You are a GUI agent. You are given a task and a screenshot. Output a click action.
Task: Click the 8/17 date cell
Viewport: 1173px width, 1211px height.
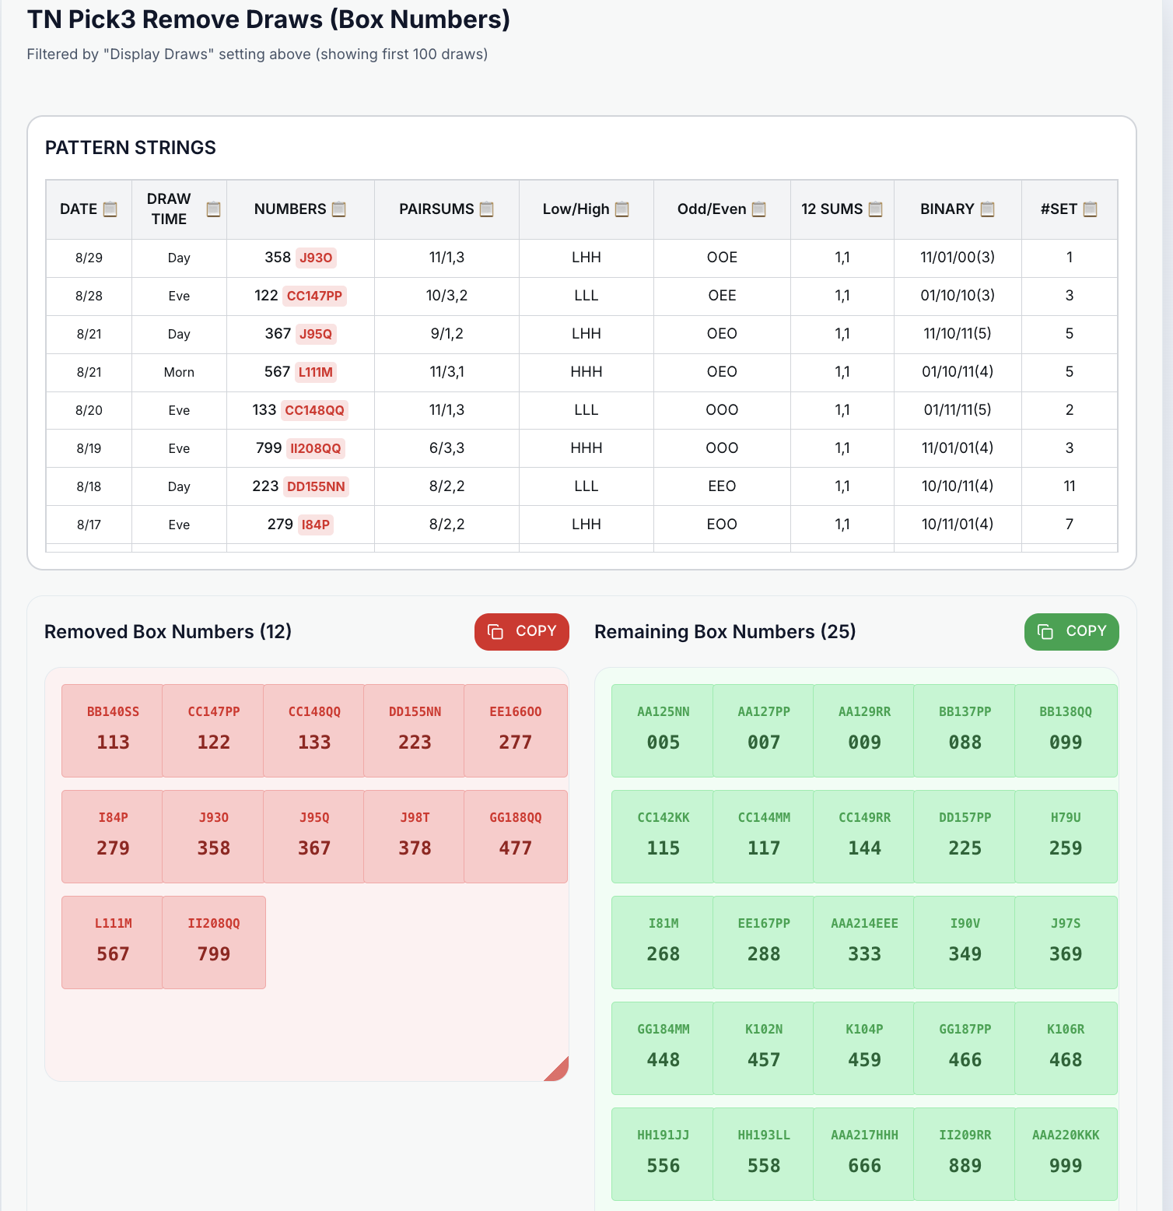click(x=89, y=525)
